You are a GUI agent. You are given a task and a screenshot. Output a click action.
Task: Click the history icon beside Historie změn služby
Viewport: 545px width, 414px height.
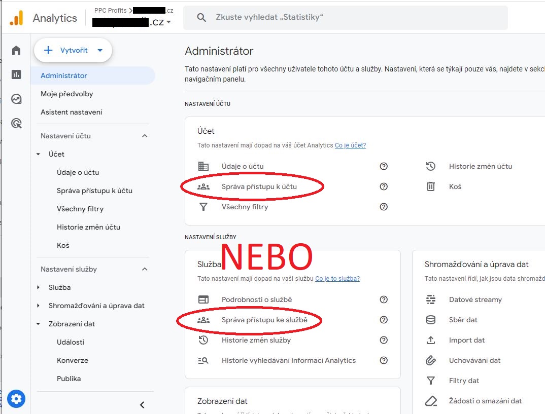203,340
